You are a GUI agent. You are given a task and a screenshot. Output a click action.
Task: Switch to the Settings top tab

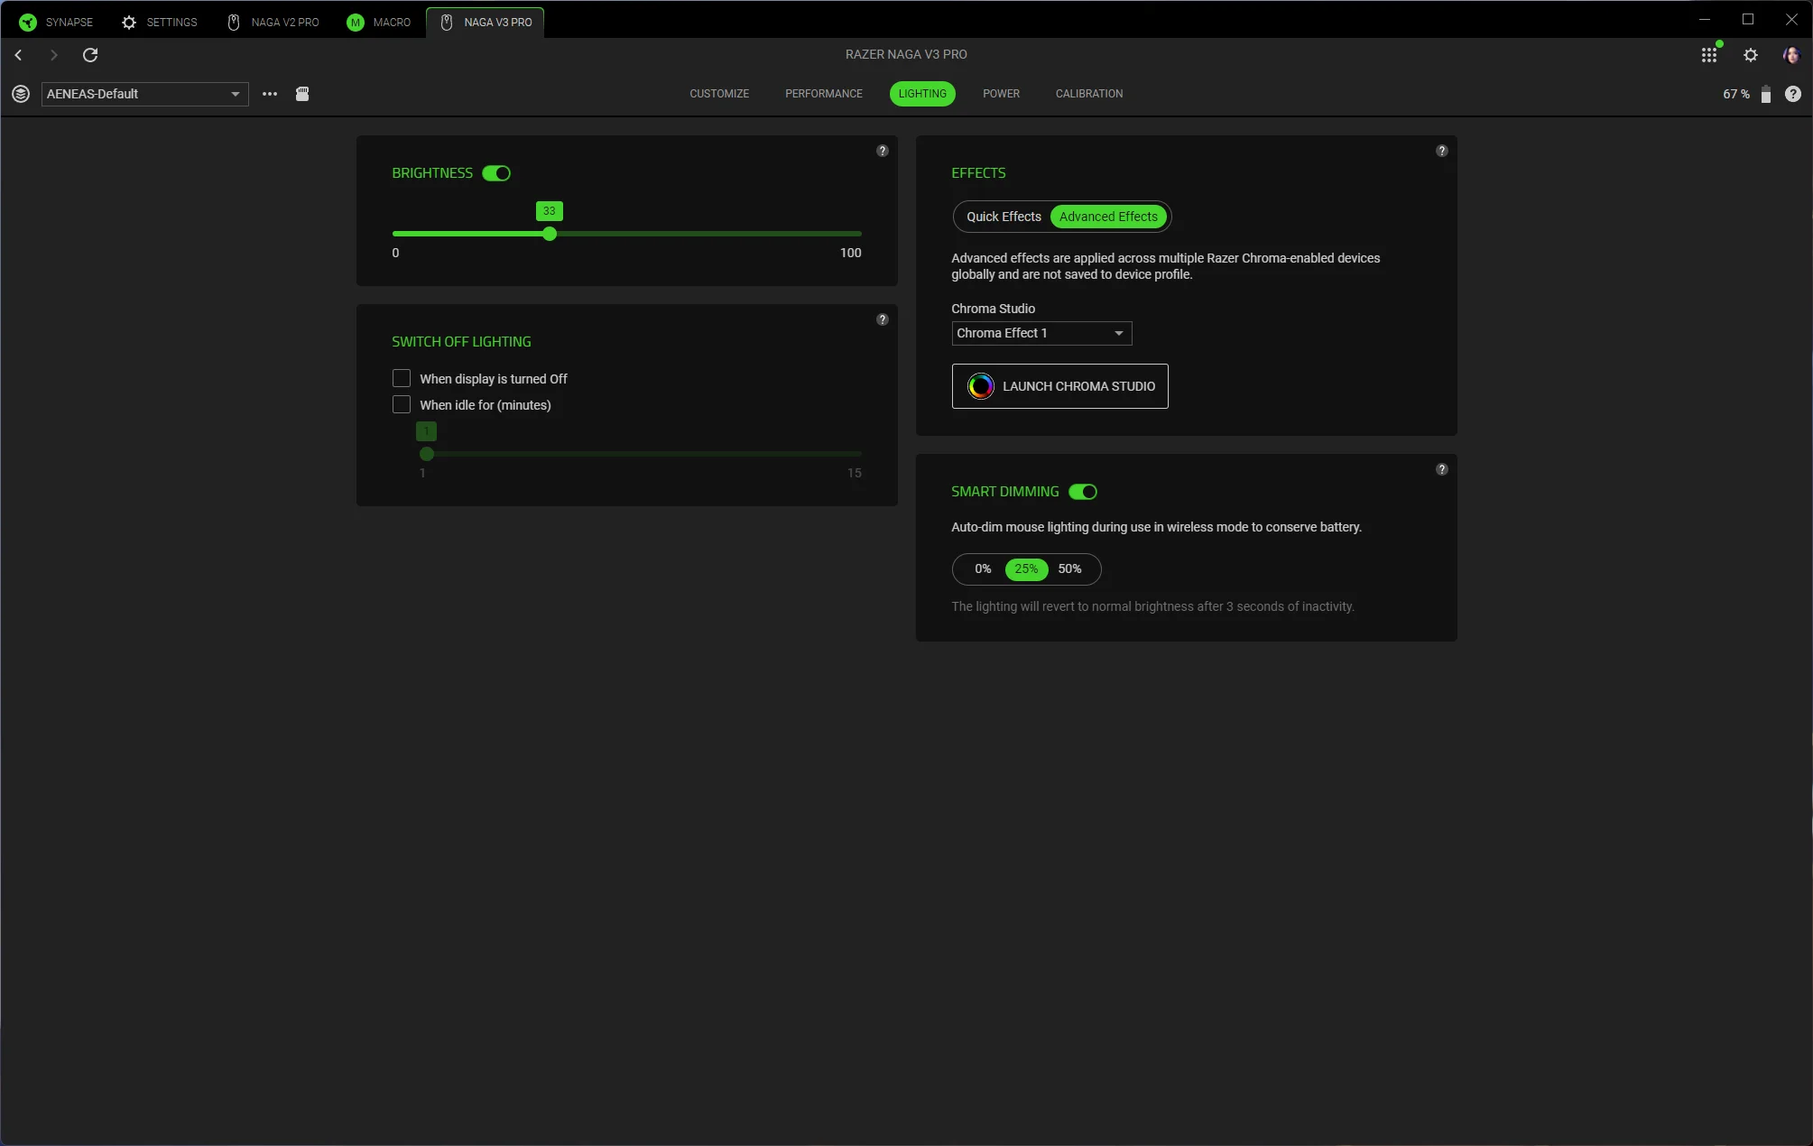click(160, 22)
